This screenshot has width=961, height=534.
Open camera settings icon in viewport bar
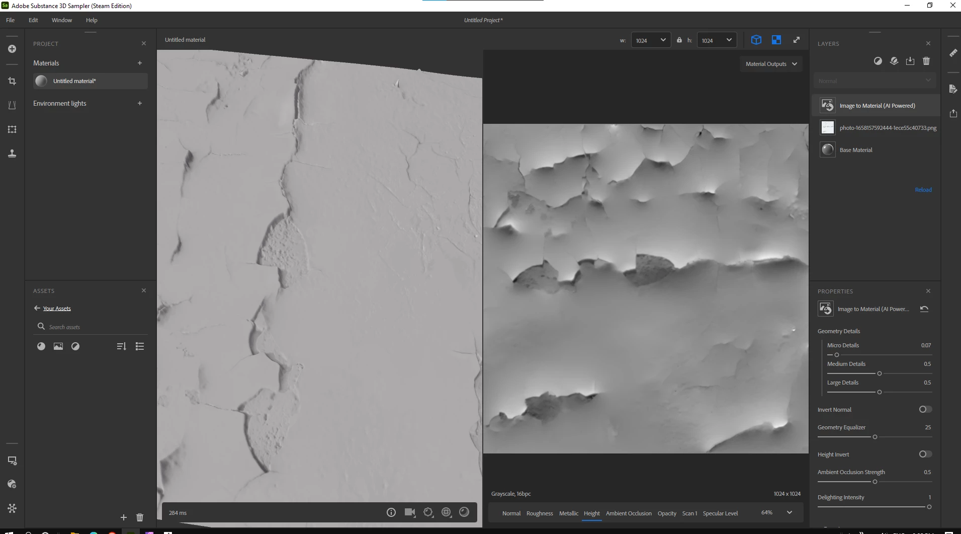(410, 512)
